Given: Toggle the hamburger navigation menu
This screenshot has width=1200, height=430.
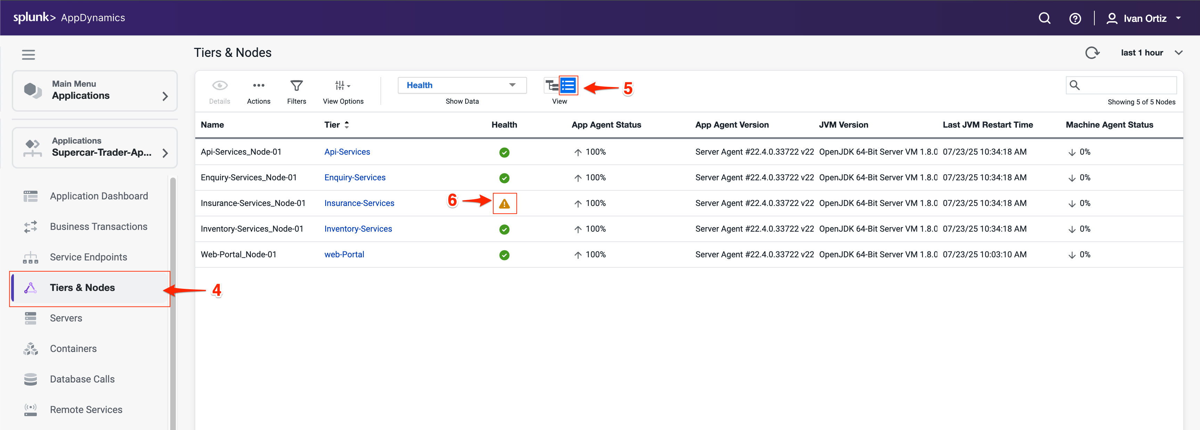Looking at the screenshot, I should click(x=28, y=55).
